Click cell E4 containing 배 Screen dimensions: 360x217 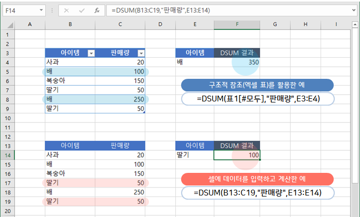(195, 62)
